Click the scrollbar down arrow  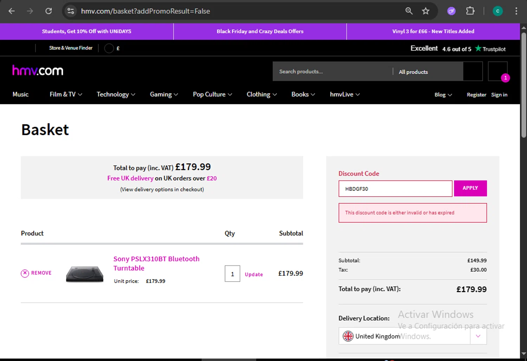click(523, 354)
